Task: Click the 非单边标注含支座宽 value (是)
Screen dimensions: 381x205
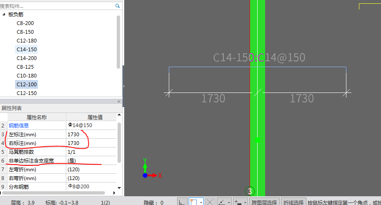Action: pyautogui.click(x=91, y=160)
